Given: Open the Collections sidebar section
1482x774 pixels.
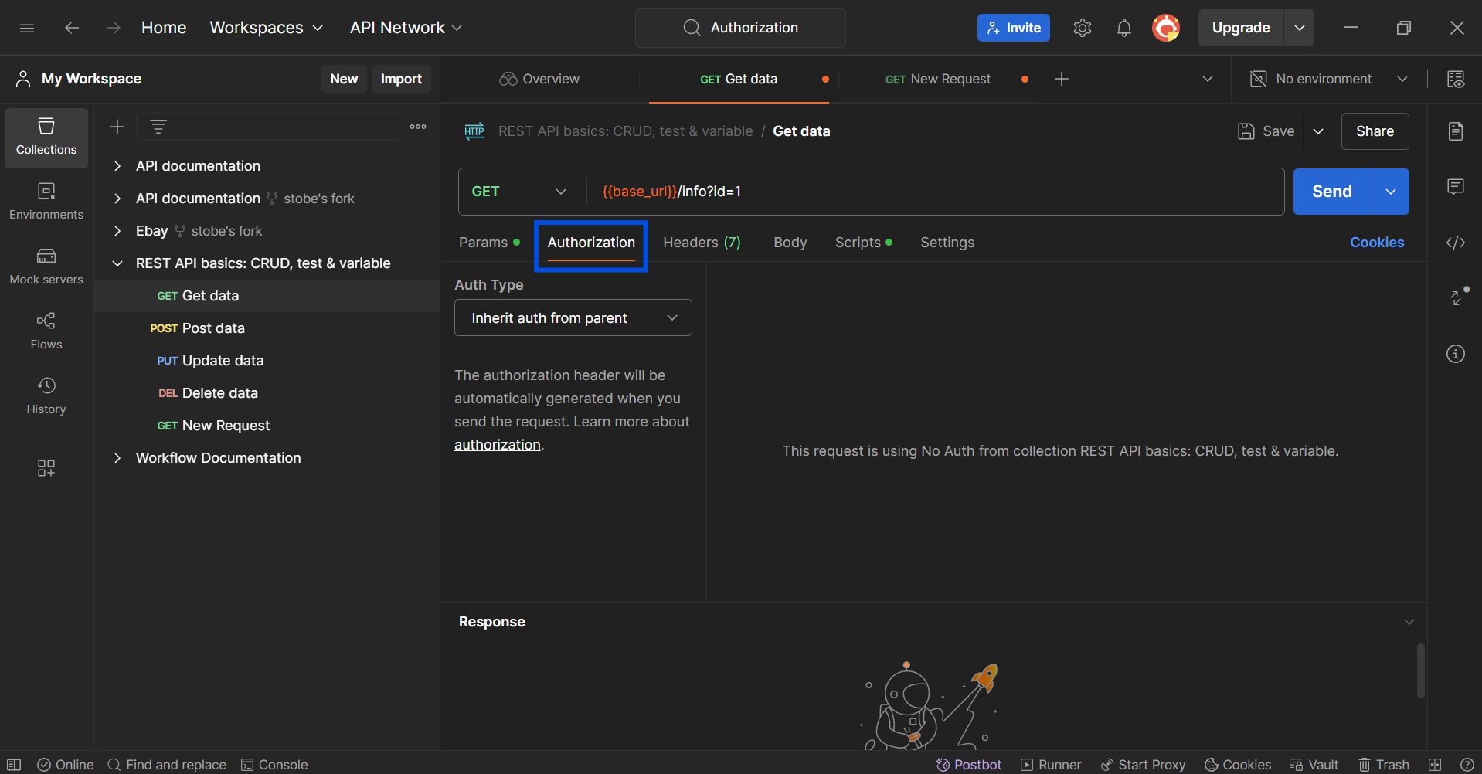Looking at the screenshot, I should point(46,137).
